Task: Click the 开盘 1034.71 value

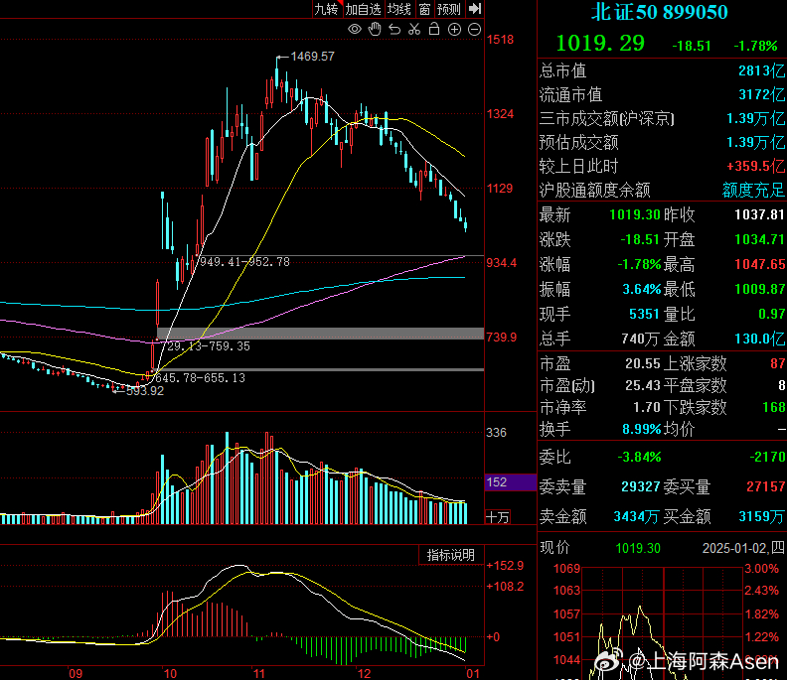Action: [x=759, y=239]
